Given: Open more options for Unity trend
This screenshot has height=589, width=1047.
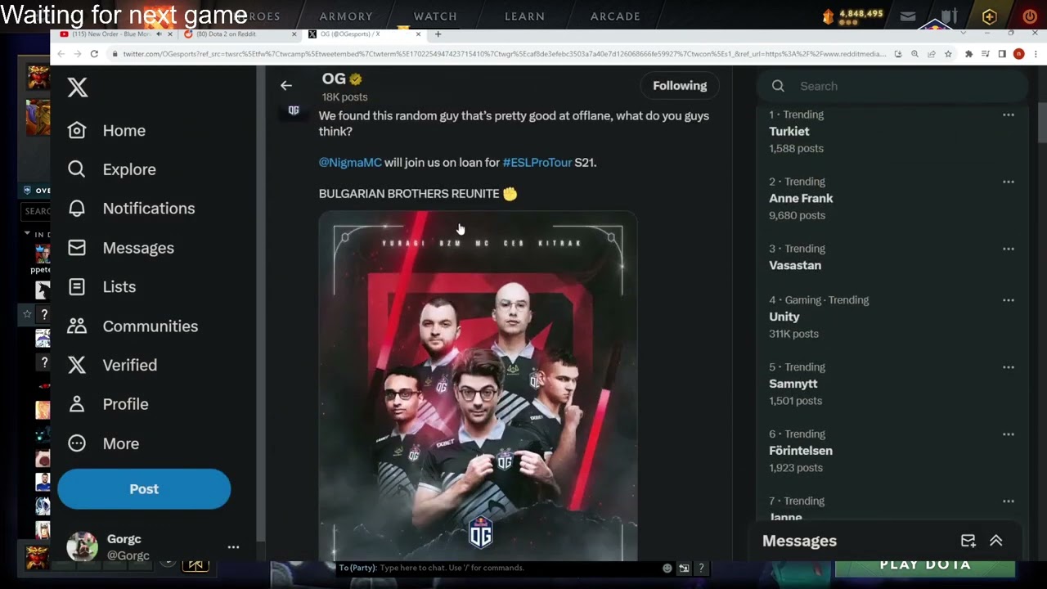Looking at the screenshot, I should click(x=1009, y=300).
